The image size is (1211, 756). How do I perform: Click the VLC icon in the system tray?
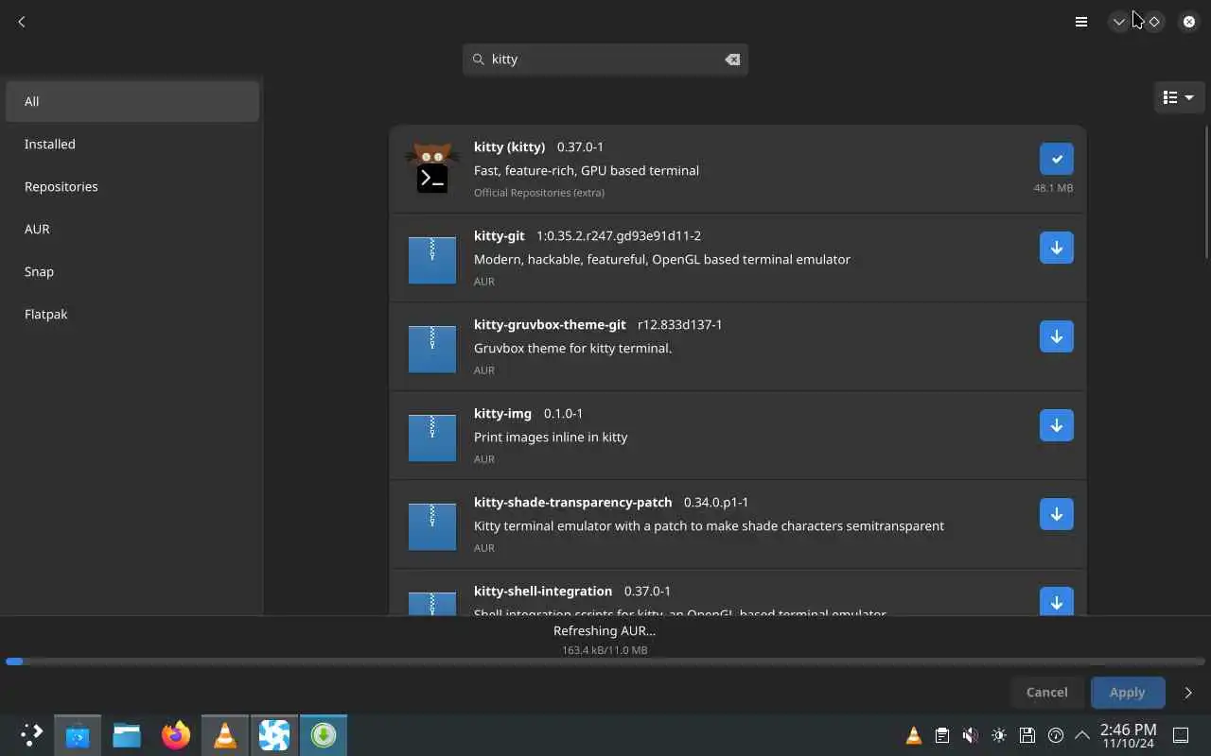coord(914,735)
